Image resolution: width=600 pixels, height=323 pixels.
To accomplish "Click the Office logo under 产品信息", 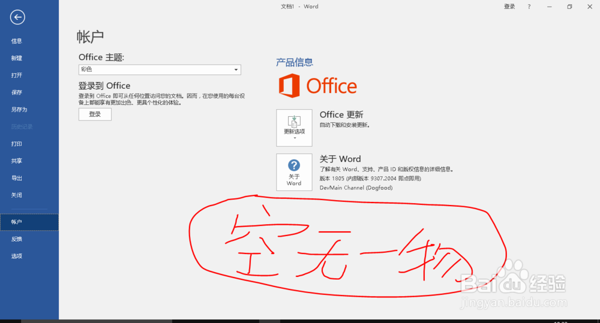I will pyautogui.click(x=318, y=86).
